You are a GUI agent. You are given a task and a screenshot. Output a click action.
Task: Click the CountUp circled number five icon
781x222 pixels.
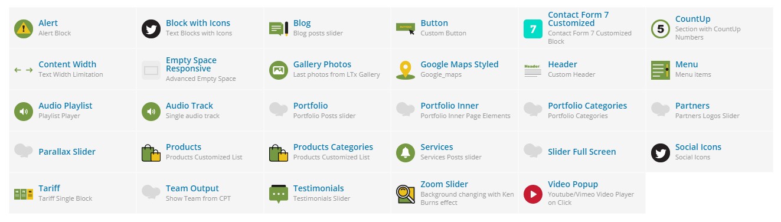click(661, 28)
